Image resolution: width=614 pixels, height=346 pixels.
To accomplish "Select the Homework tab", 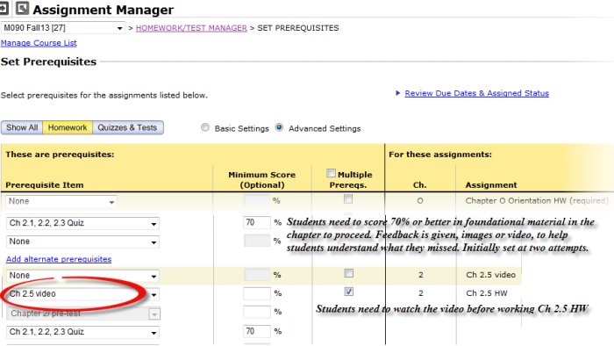I will 68,127.
